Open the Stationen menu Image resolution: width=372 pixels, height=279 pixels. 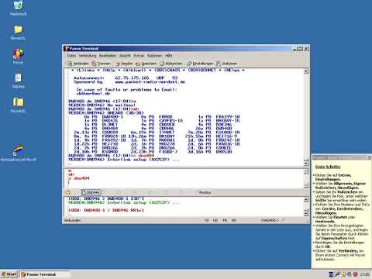pos(154,56)
